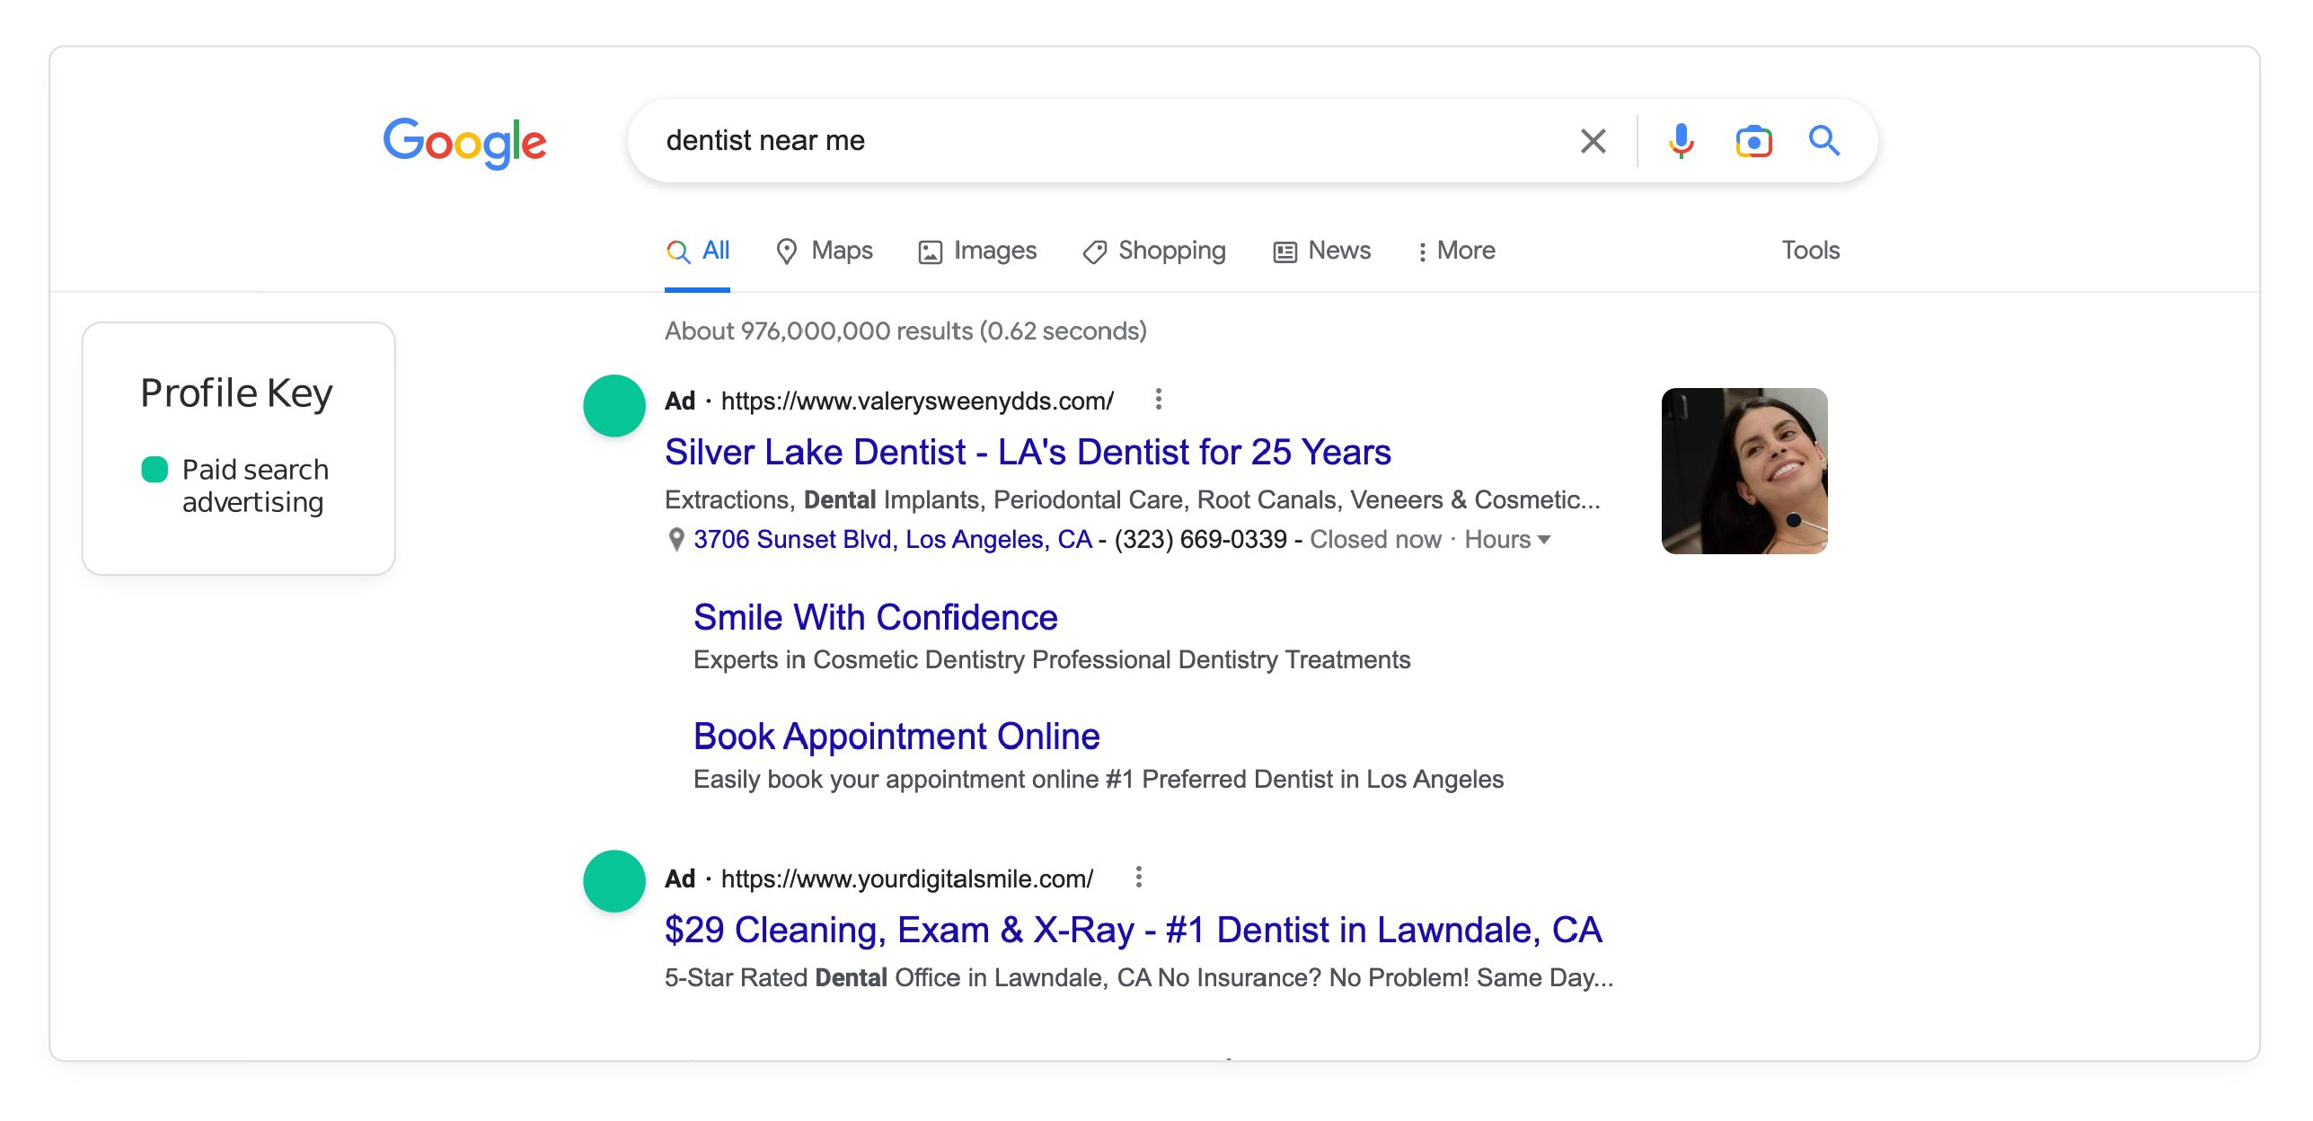Click the green Paid search advertising key swatch
This screenshot has width=2313, height=1121.
pyautogui.click(x=154, y=469)
